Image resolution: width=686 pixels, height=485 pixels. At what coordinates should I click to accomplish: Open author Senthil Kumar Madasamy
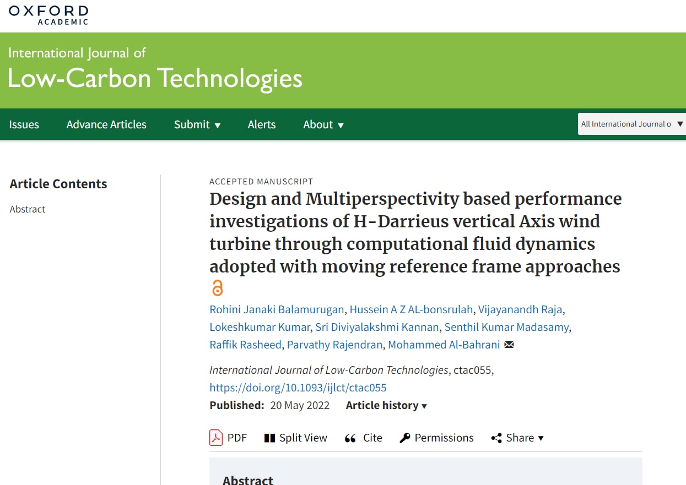[506, 327]
